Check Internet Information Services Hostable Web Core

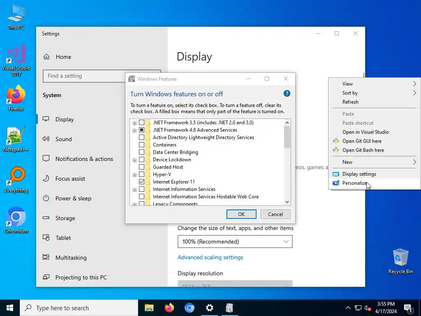coord(141,196)
